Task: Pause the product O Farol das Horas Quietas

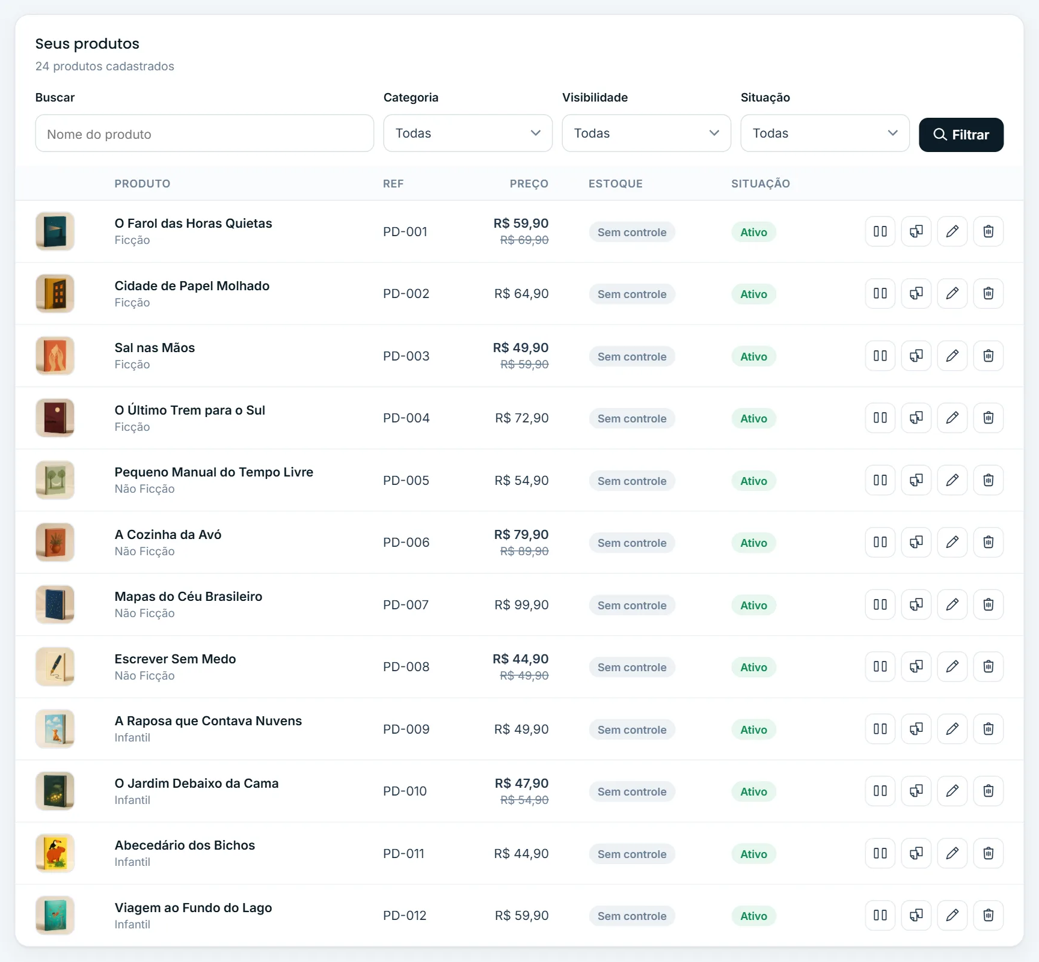Action: [x=880, y=231]
